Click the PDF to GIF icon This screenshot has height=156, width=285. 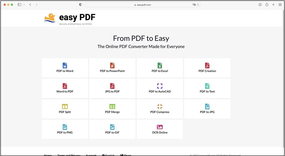coord(112,127)
